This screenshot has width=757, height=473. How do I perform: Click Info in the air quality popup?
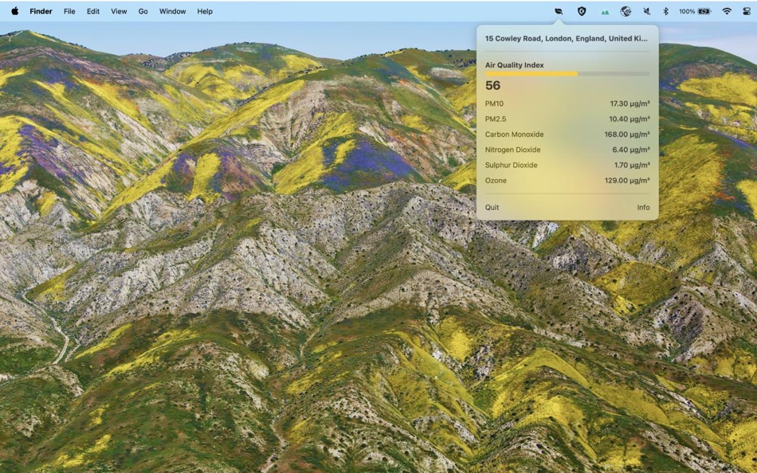(x=643, y=207)
